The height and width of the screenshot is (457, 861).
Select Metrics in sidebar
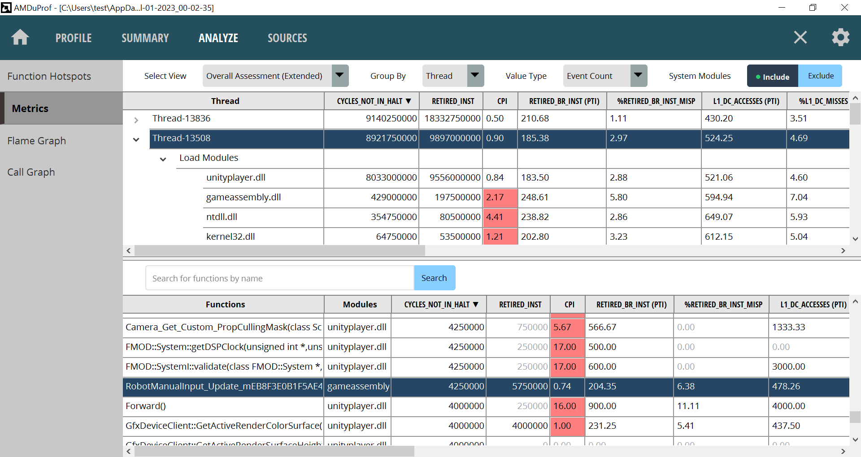pos(61,108)
